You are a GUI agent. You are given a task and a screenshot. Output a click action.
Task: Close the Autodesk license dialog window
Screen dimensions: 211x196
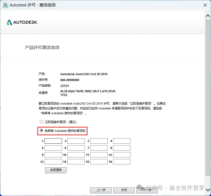pyautogui.click(x=205, y=5)
